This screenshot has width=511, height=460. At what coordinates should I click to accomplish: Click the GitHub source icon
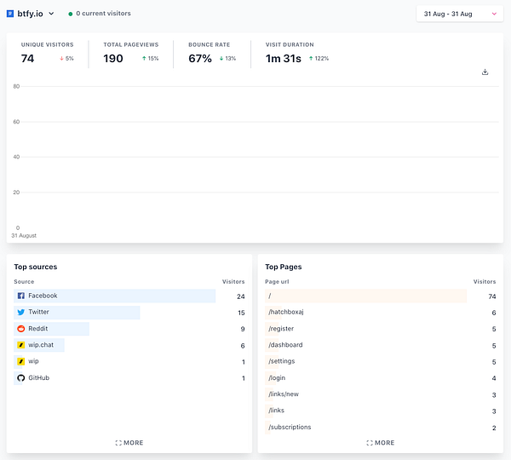(x=21, y=378)
